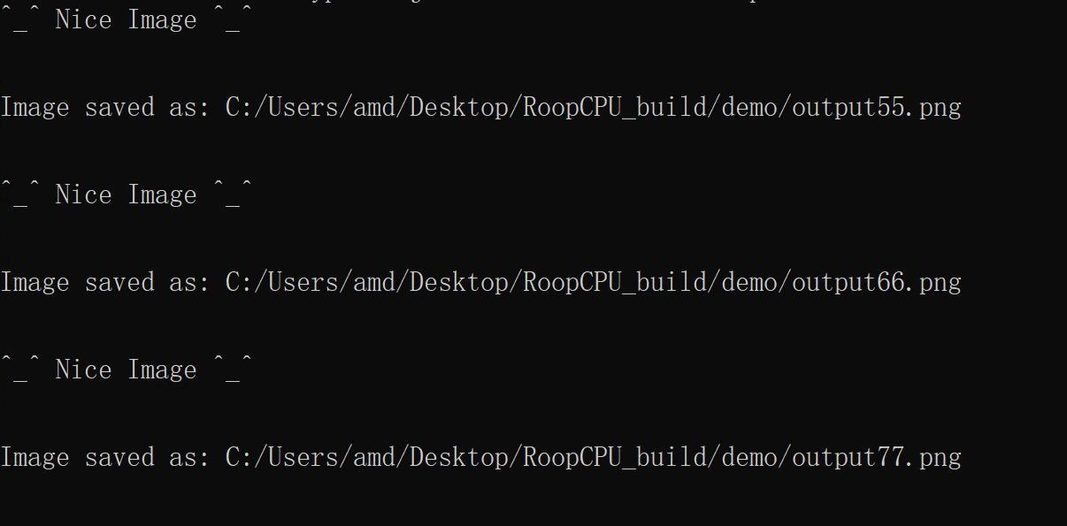Click "Image saved as:" on the output55 line
Image resolution: width=1067 pixels, height=526 pixels.
[x=105, y=108]
